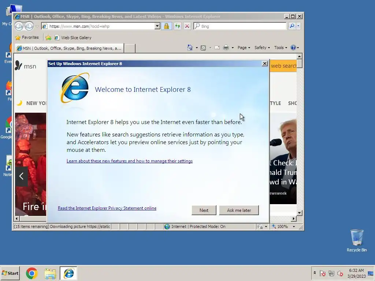Click the Forward navigation arrow
Viewport: 375px width, 281px height.
[29, 26]
